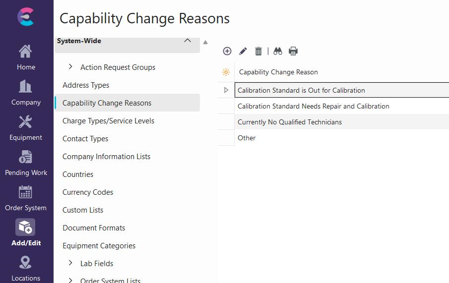Expand the Calibration Standard is Out row arrow
Viewport: 449px width, 283px height.
pos(226,90)
